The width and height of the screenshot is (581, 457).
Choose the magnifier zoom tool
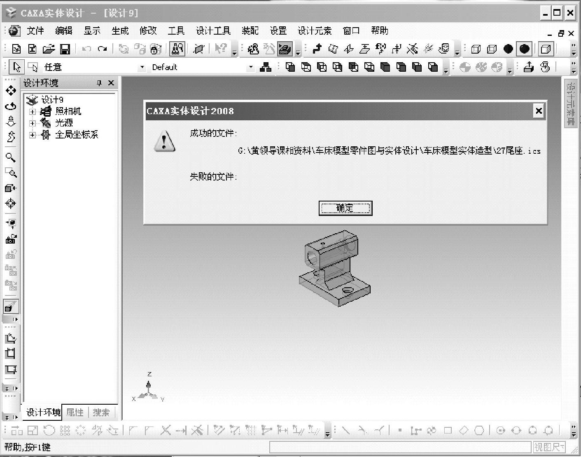(x=11, y=157)
